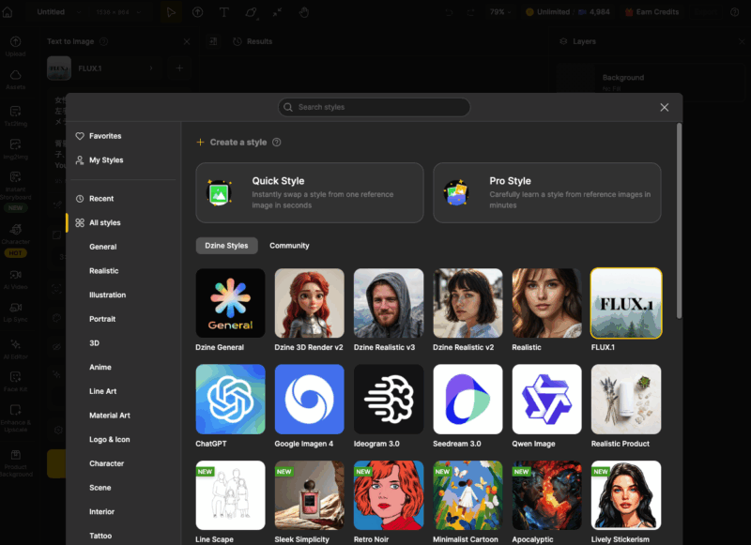Select All styles category
Screen dimensions: 751x545
tap(99, 222)
